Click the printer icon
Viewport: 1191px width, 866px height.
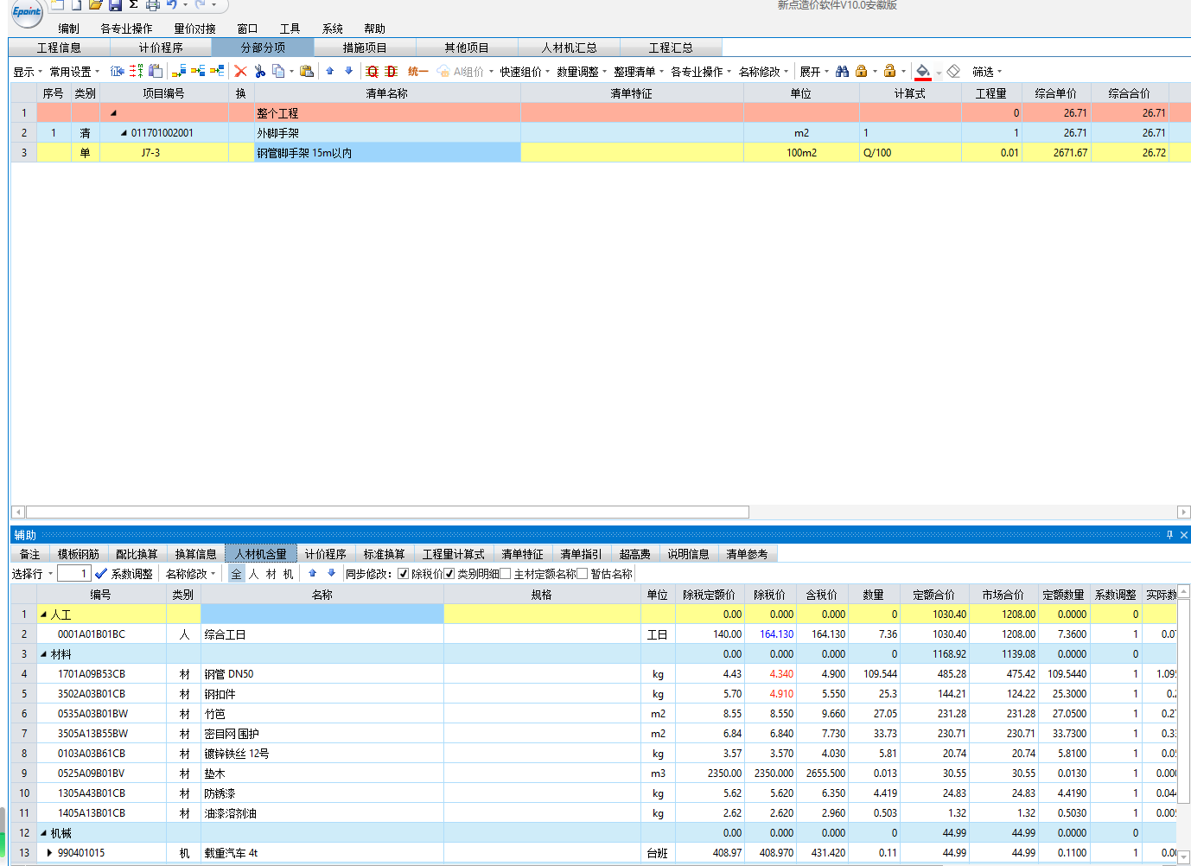point(152,5)
